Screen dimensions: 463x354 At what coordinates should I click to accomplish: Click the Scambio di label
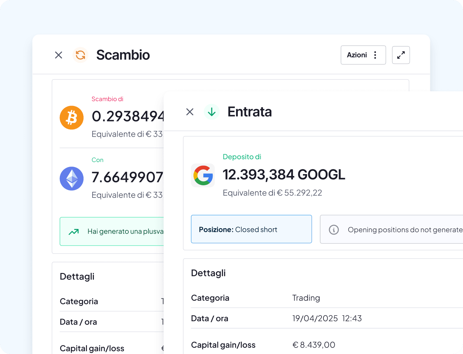click(107, 99)
